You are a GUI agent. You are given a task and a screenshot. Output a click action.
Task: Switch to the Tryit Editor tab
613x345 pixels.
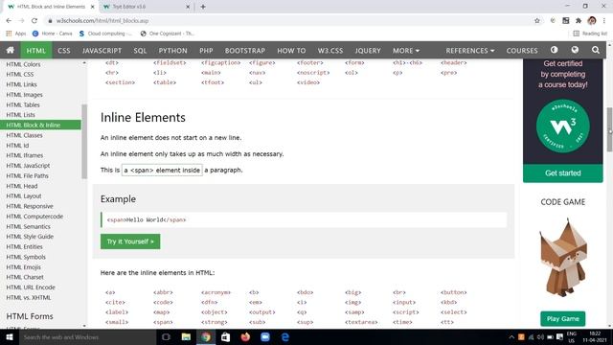click(x=146, y=7)
